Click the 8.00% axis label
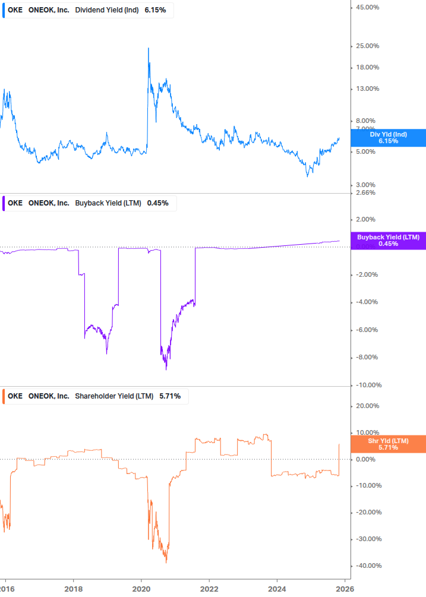426x597 pixels. [x=365, y=121]
